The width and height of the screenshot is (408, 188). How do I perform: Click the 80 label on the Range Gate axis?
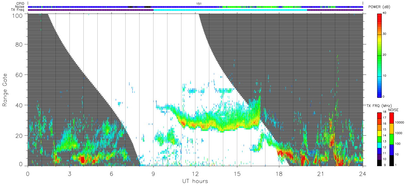[x=20, y=44]
